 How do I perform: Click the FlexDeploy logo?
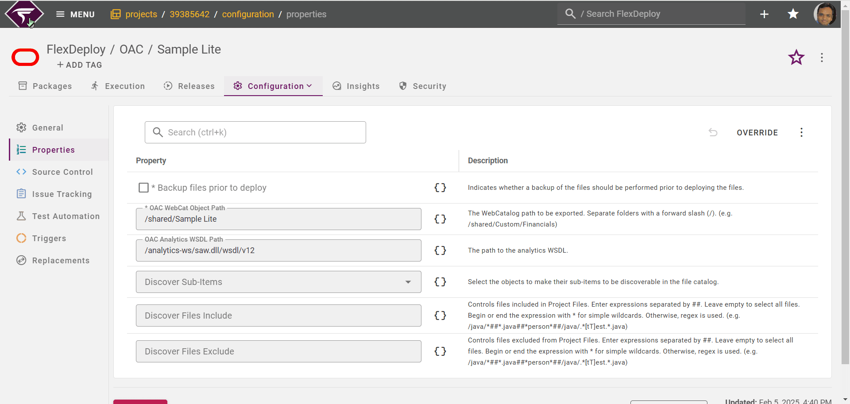pyautogui.click(x=24, y=14)
